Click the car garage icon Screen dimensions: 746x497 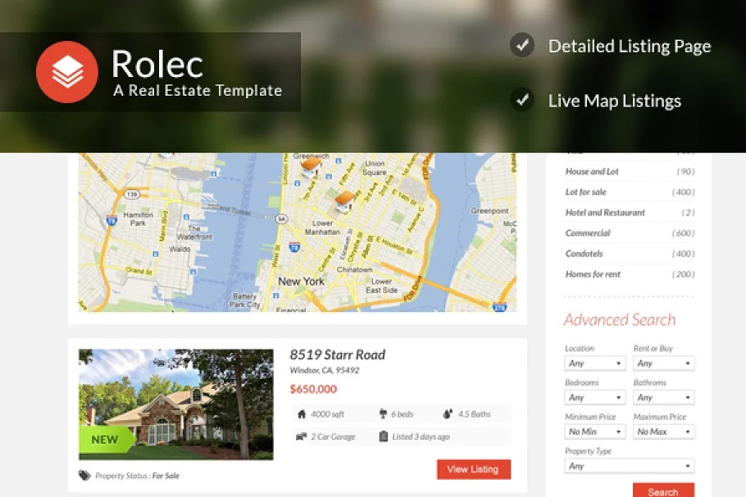click(302, 436)
